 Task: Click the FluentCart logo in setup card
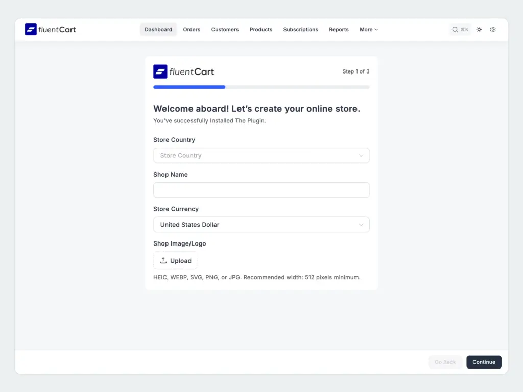pyautogui.click(x=183, y=71)
